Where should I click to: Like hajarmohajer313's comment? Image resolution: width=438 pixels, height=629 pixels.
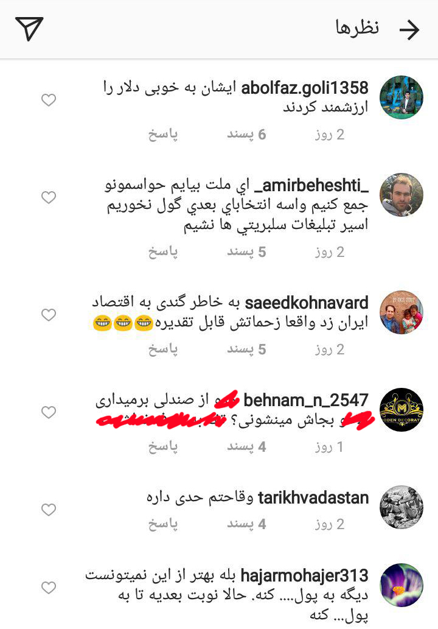(x=49, y=588)
